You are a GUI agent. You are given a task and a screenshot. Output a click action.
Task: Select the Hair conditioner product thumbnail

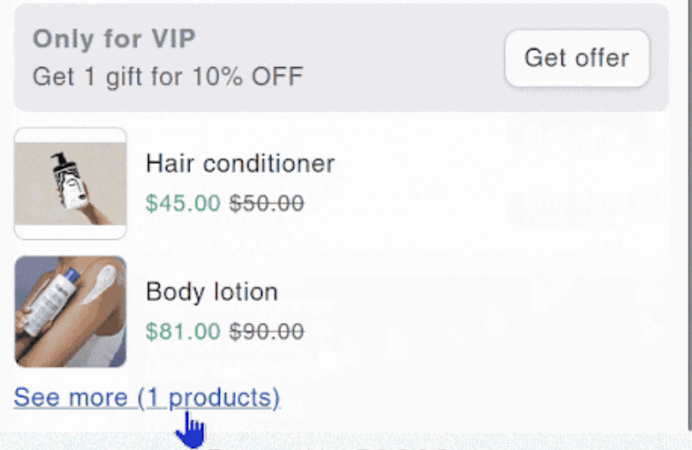click(x=71, y=184)
